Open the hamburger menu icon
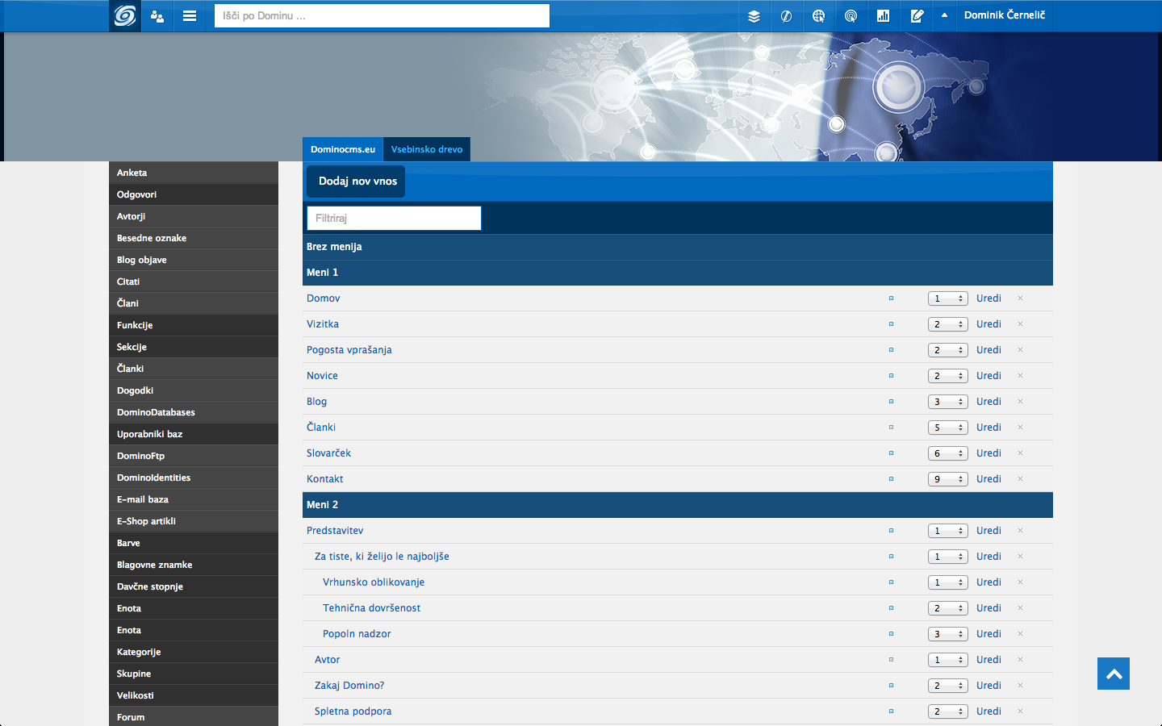The image size is (1162, 726). (190, 16)
